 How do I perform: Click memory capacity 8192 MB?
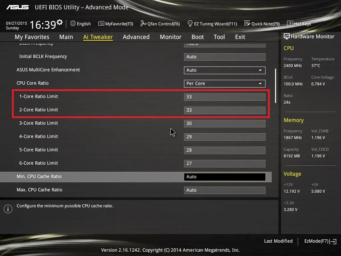click(292, 156)
